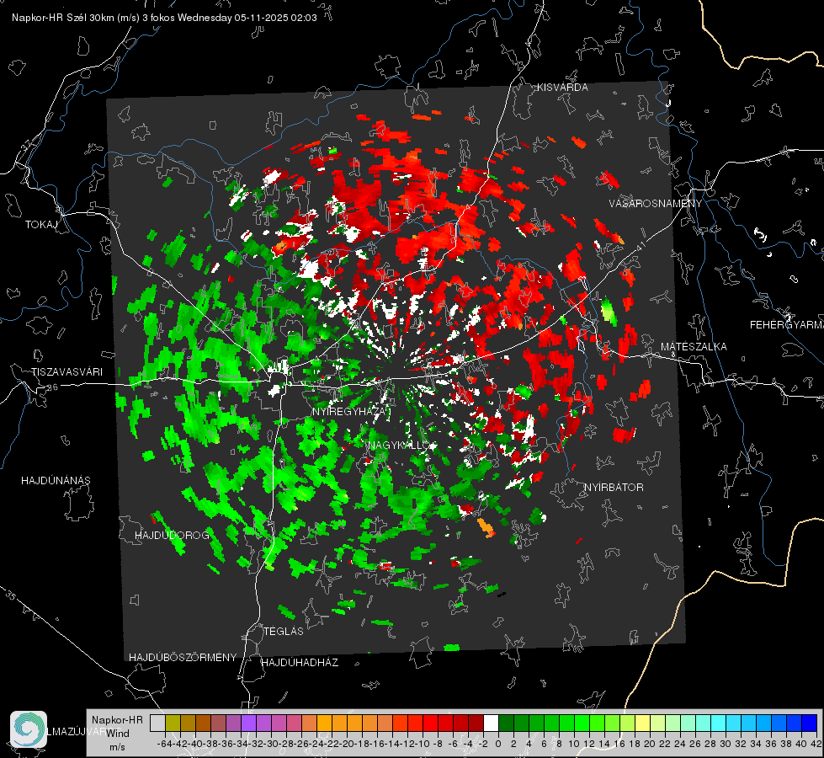Click the -64 value on the legend scale
The image size is (824, 758).
(164, 744)
